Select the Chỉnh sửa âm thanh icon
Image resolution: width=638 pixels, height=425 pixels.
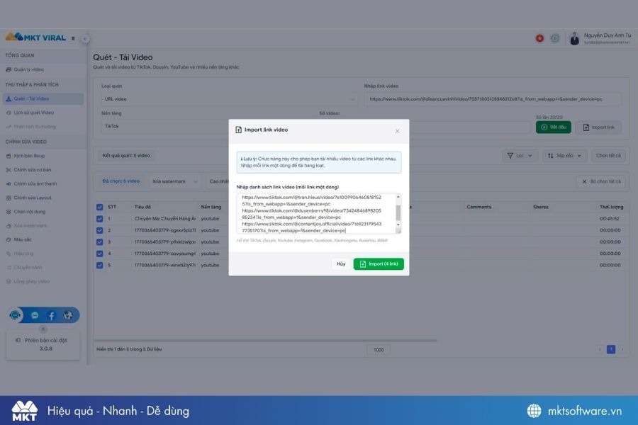[9, 183]
